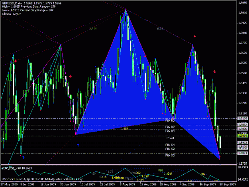
Task: Click the ZUP_RSI_v48 18.2623 indicator label
Action: click(x=17, y=168)
